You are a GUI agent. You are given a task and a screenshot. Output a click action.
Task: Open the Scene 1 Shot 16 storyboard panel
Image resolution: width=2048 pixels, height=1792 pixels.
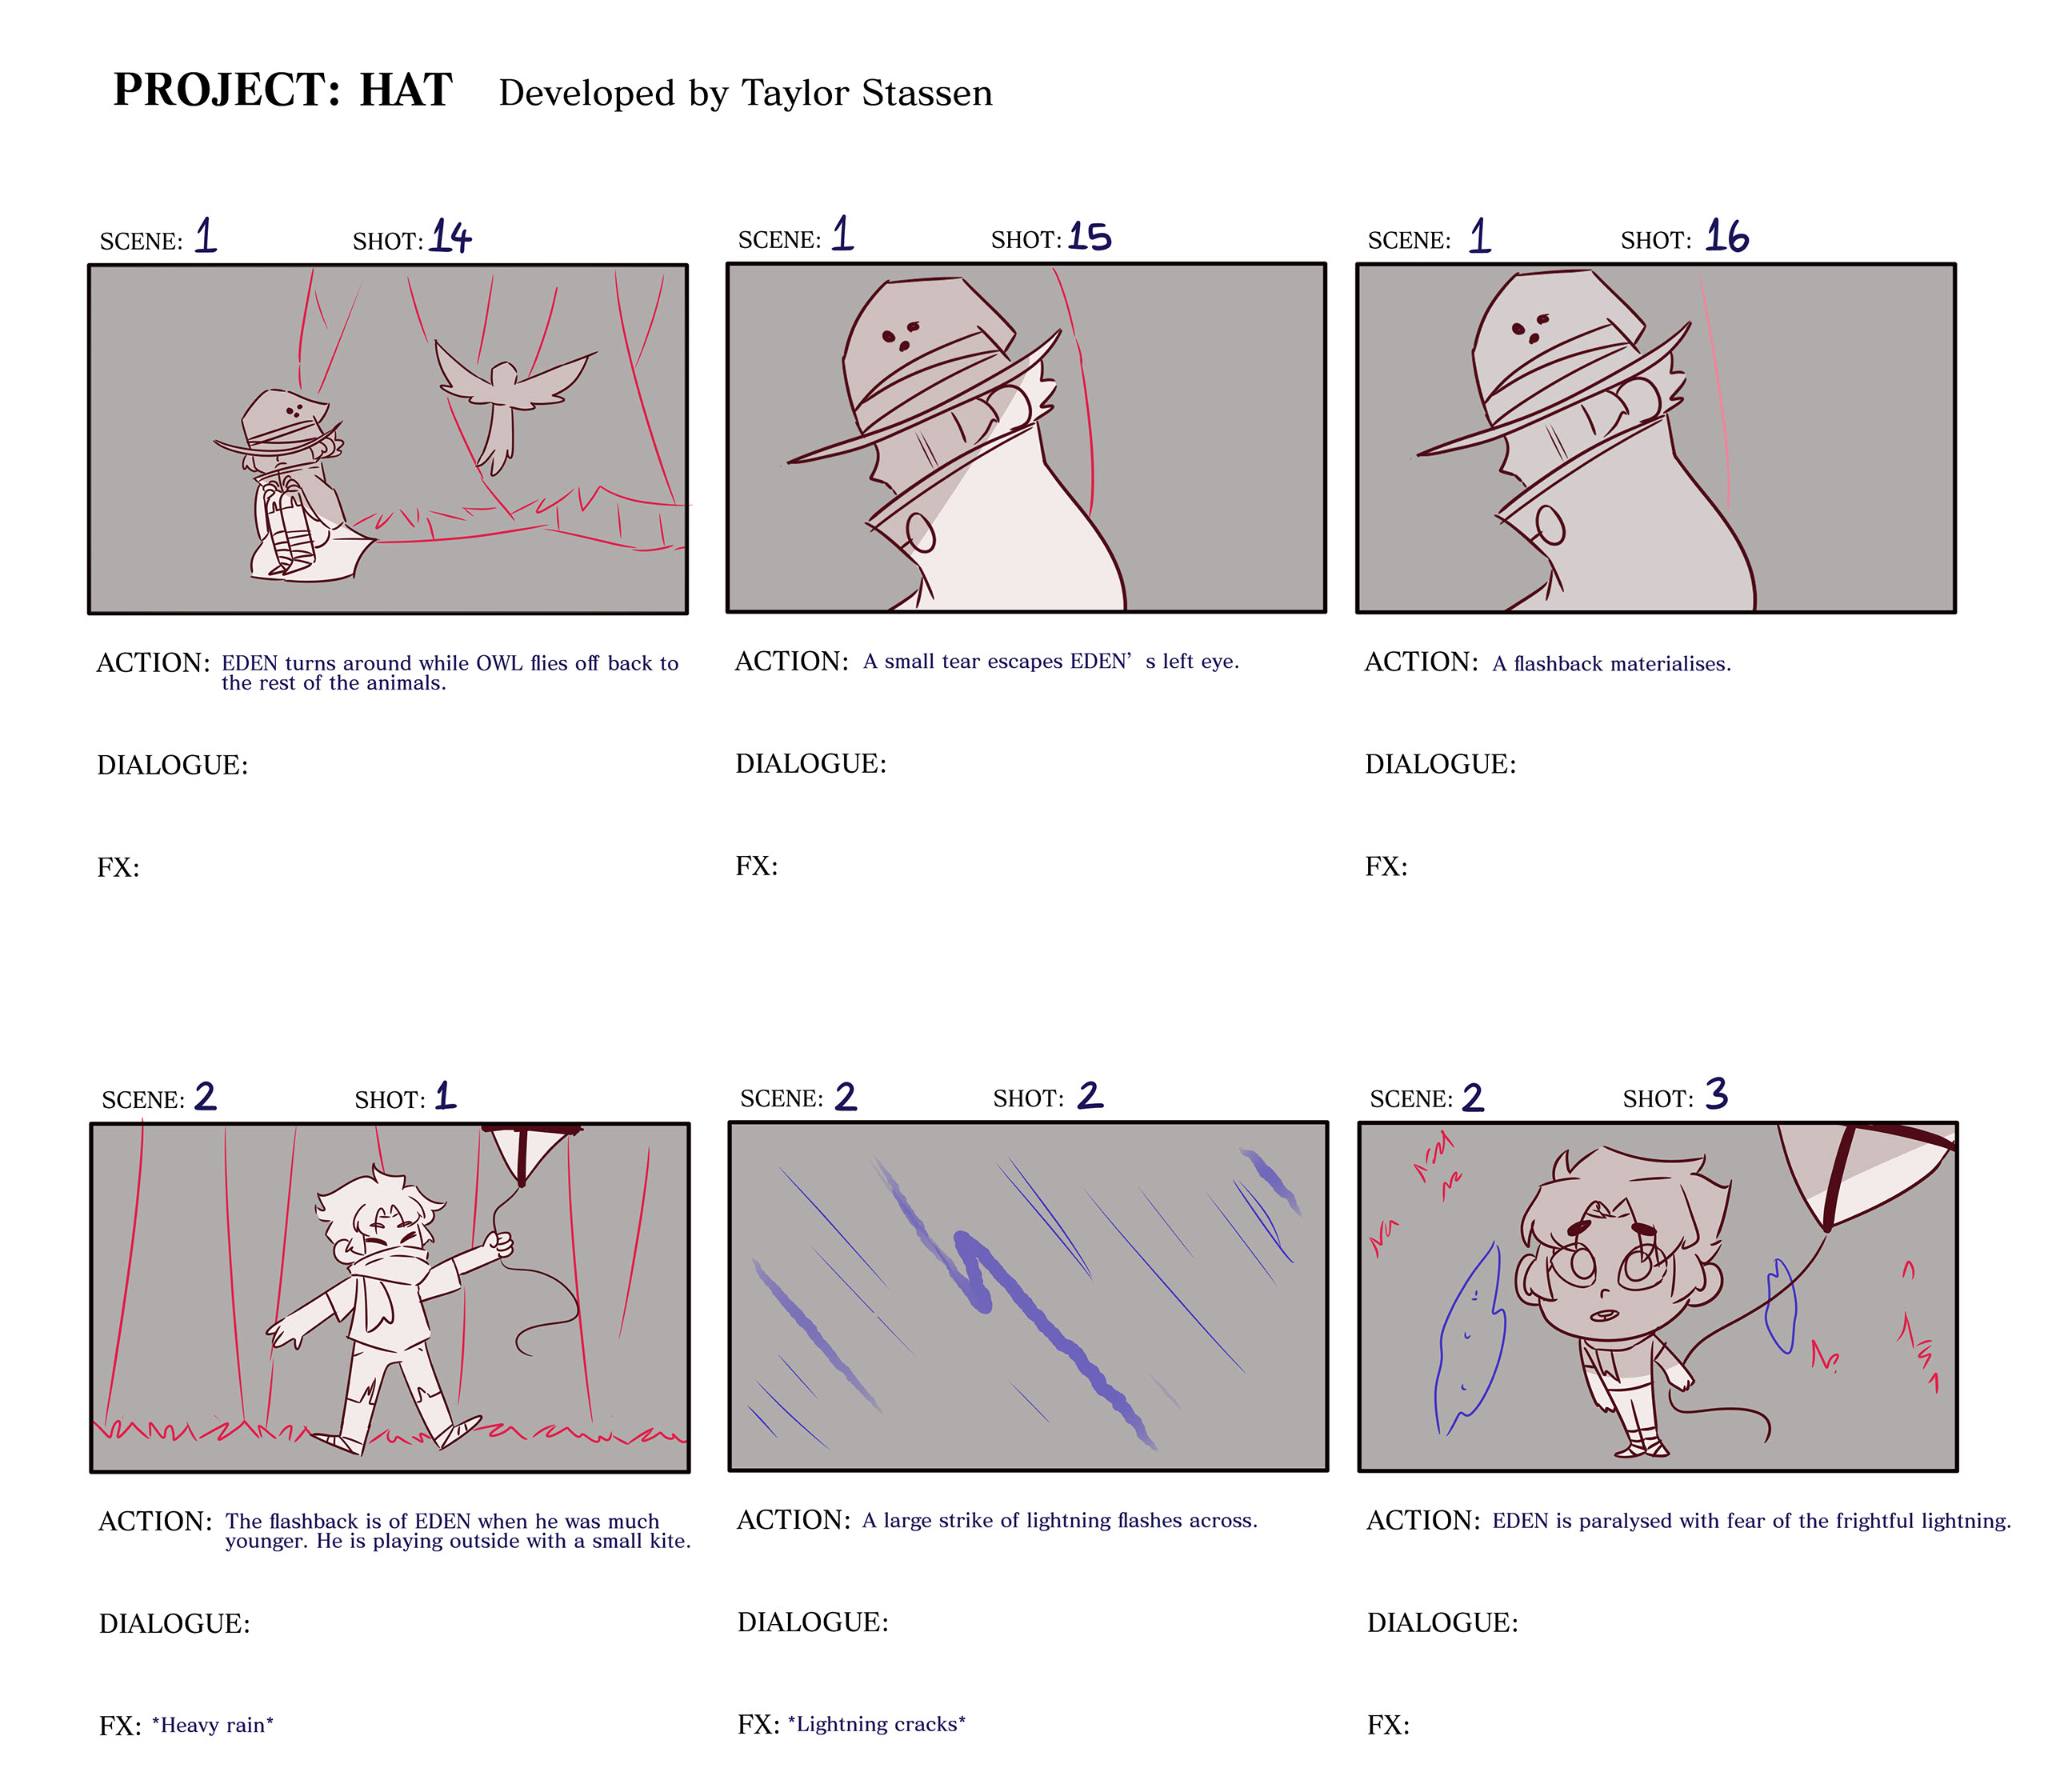(x=1656, y=438)
